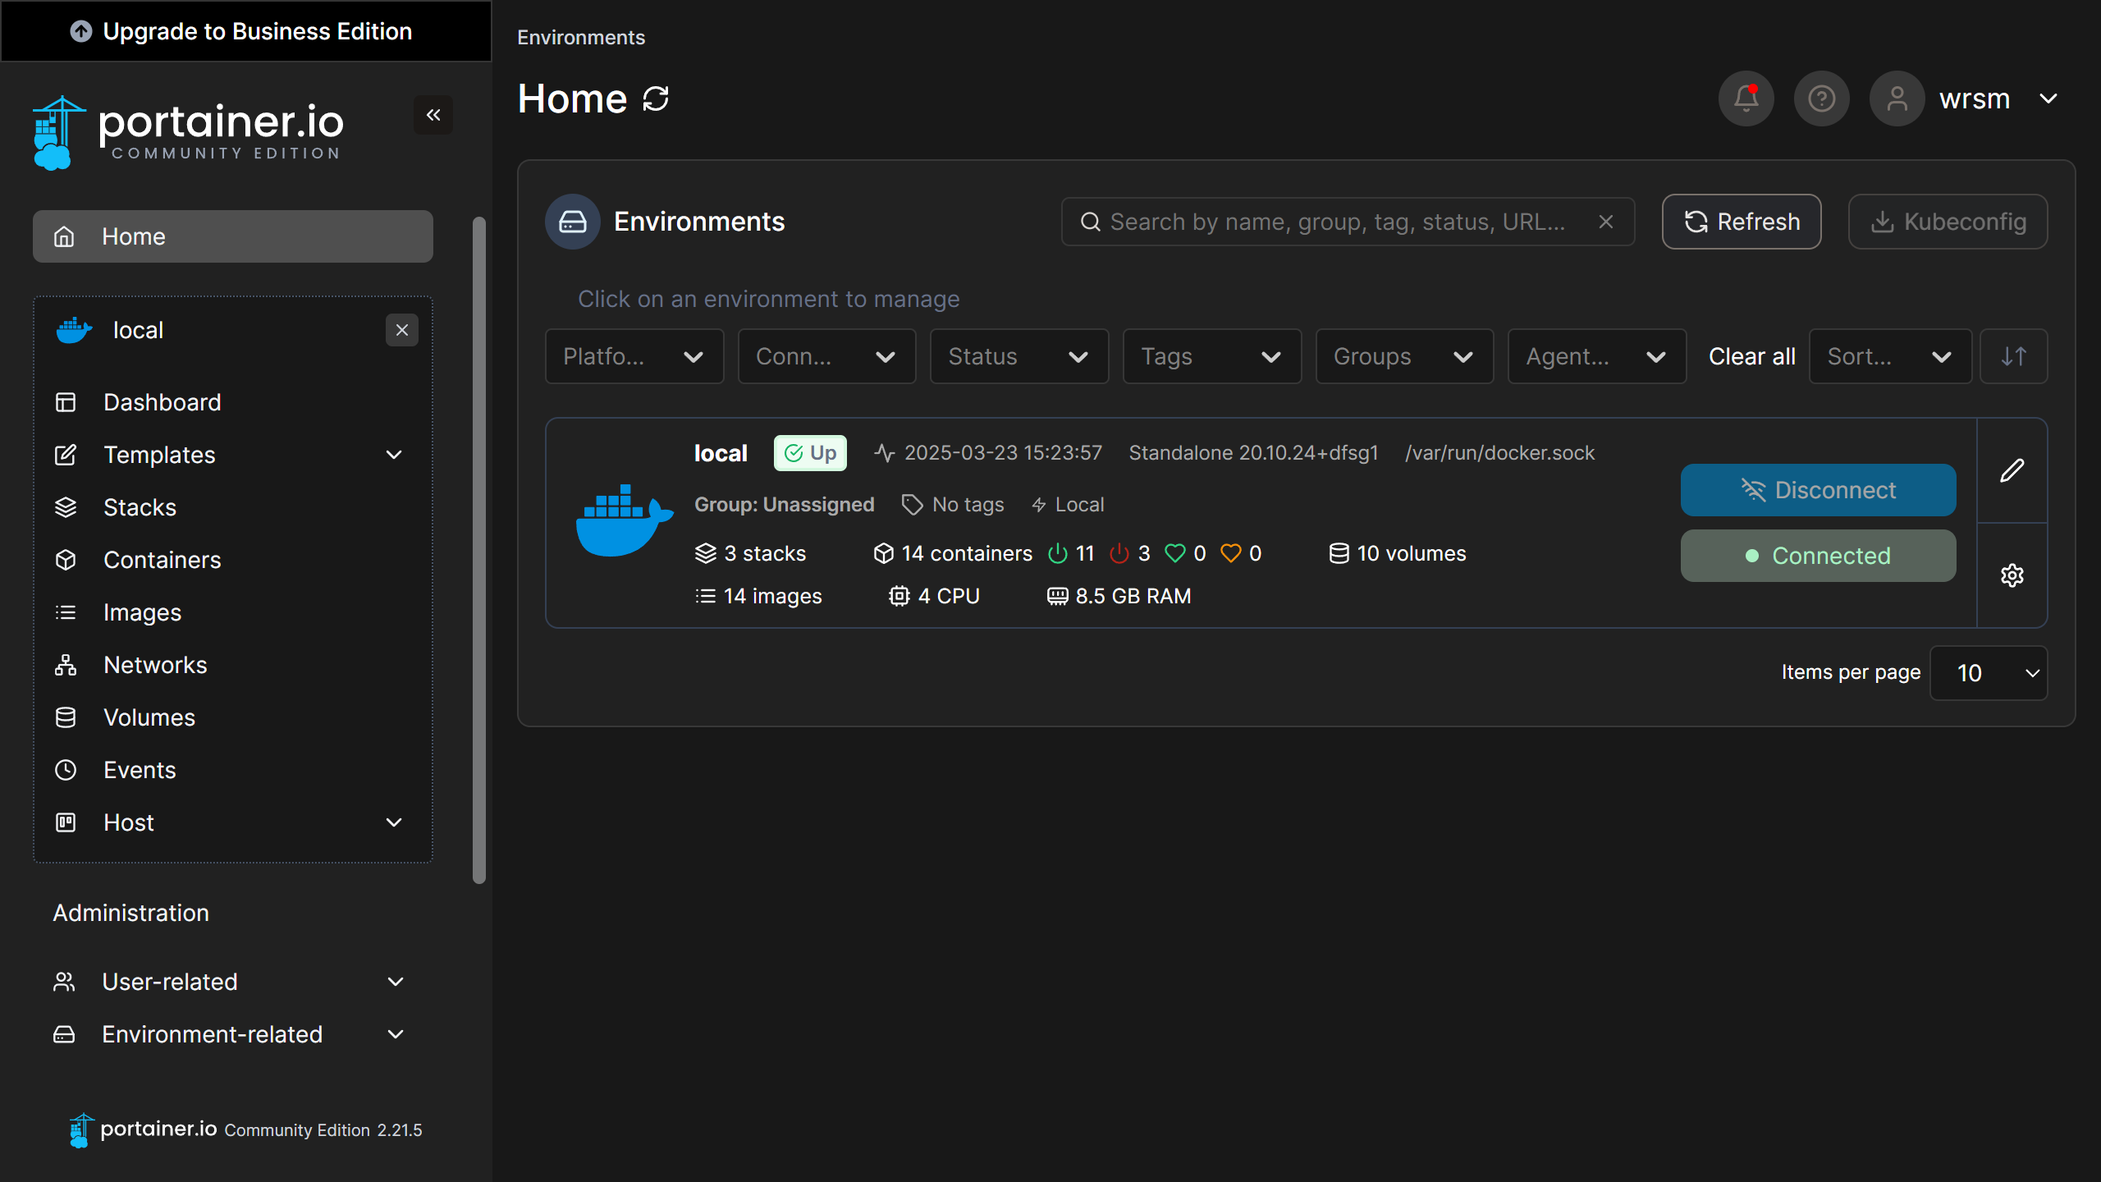This screenshot has width=2101, height=1182.
Task: Click Clear all filters
Action: coord(1752,356)
